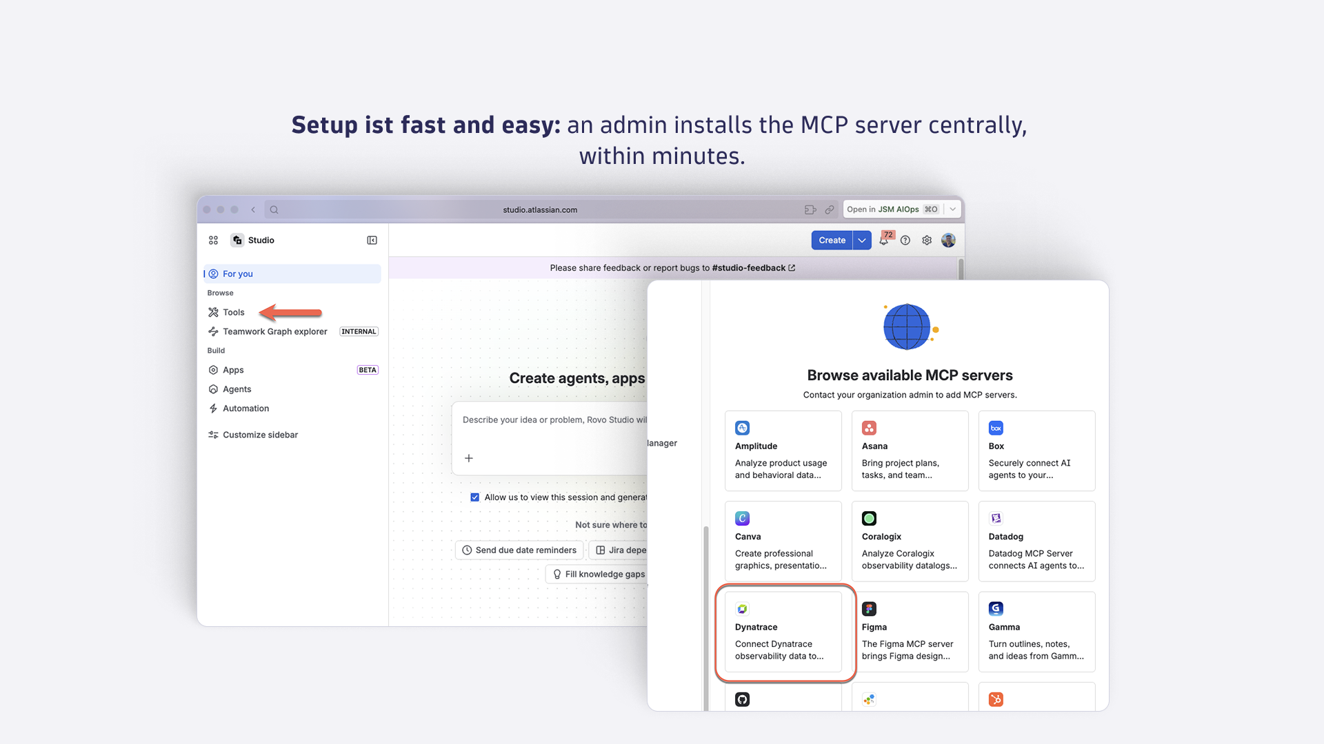
Task: Open Tools in the sidebar
Action: (234, 313)
